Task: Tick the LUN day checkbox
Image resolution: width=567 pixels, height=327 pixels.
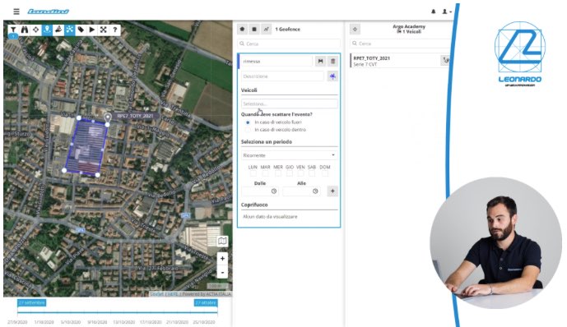Action: point(253,173)
